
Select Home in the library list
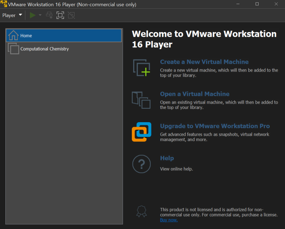tap(26, 36)
